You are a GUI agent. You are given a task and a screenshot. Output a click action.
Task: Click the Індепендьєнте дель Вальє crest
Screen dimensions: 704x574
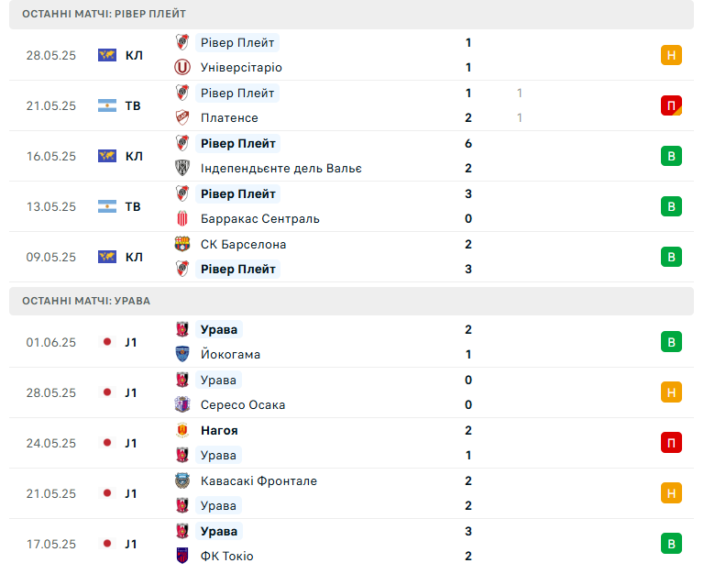click(x=182, y=168)
